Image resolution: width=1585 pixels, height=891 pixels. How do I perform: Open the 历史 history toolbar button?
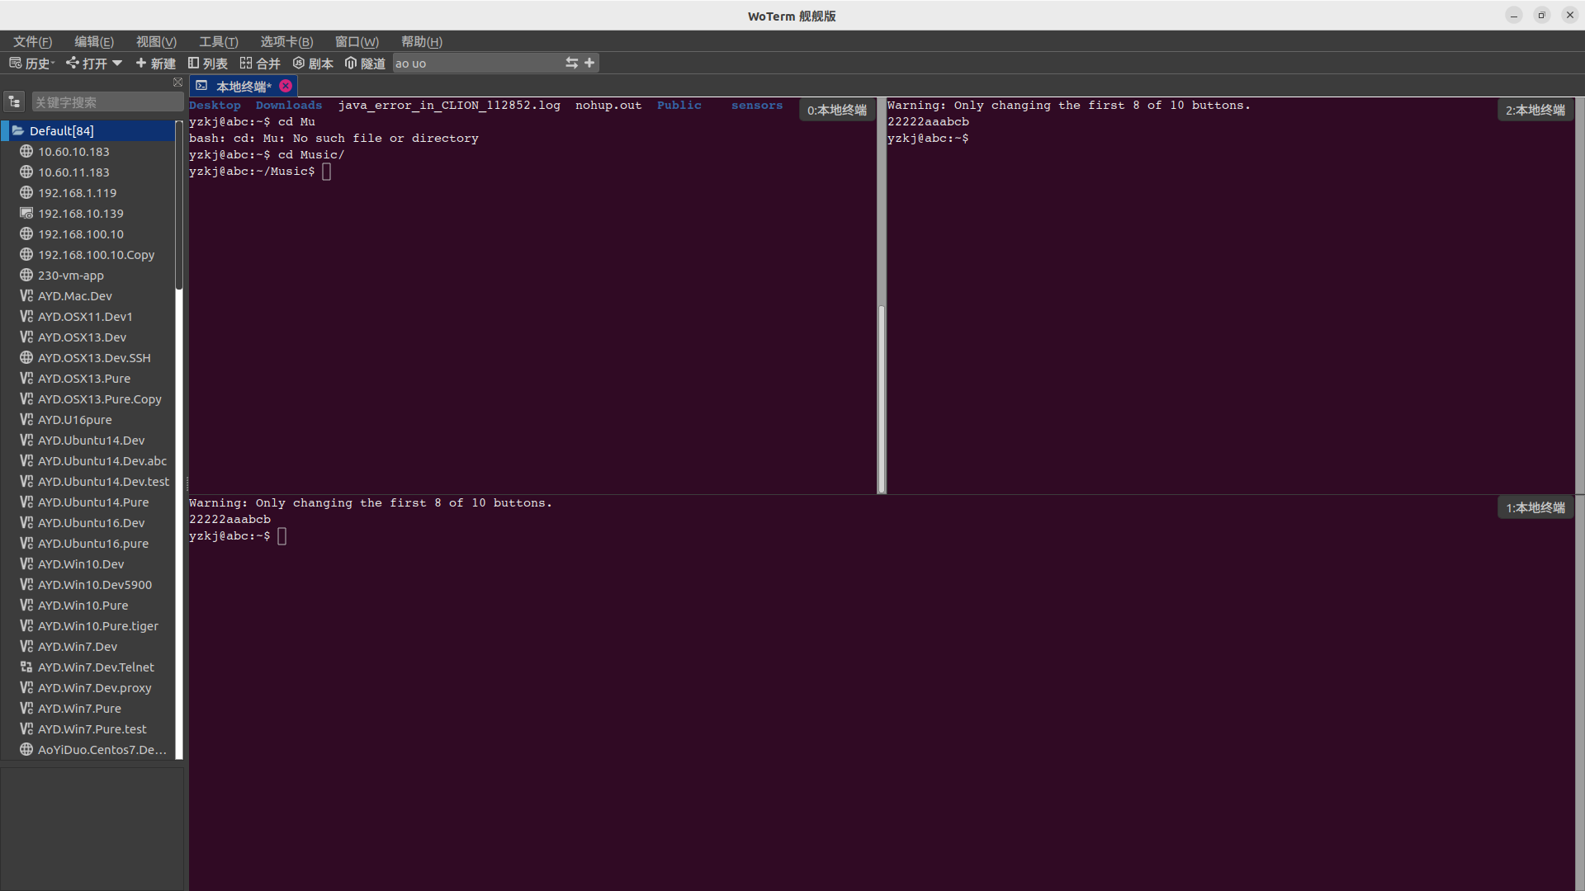click(x=31, y=64)
